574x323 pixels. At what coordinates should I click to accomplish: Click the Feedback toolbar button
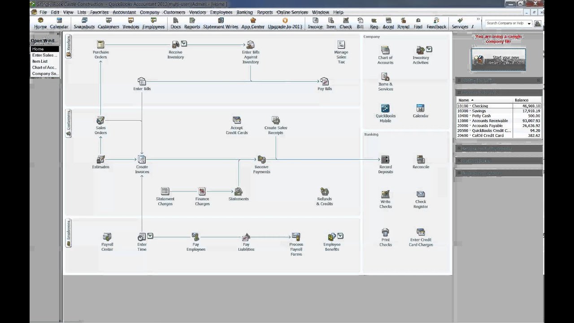click(436, 23)
